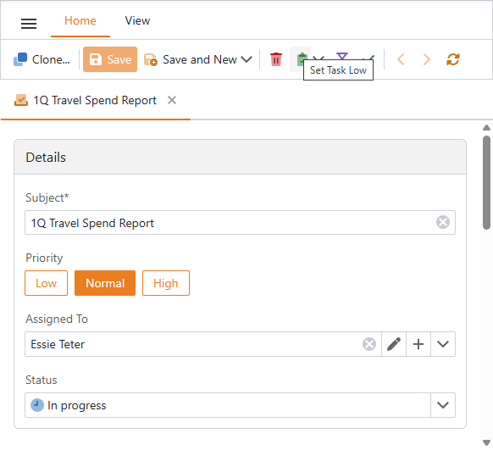
Task: Expand the Save and New dropdown arrow
Action: tap(246, 59)
